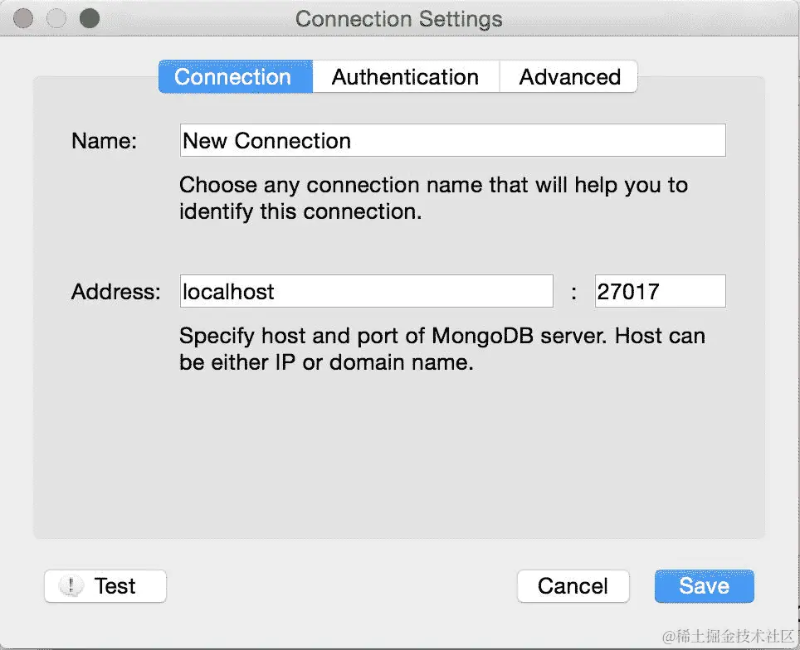Close the Connection Settings window
The width and height of the screenshot is (800, 650).
(23, 18)
